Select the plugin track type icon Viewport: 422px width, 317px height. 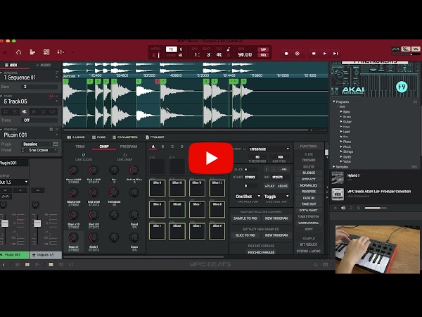point(25,111)
